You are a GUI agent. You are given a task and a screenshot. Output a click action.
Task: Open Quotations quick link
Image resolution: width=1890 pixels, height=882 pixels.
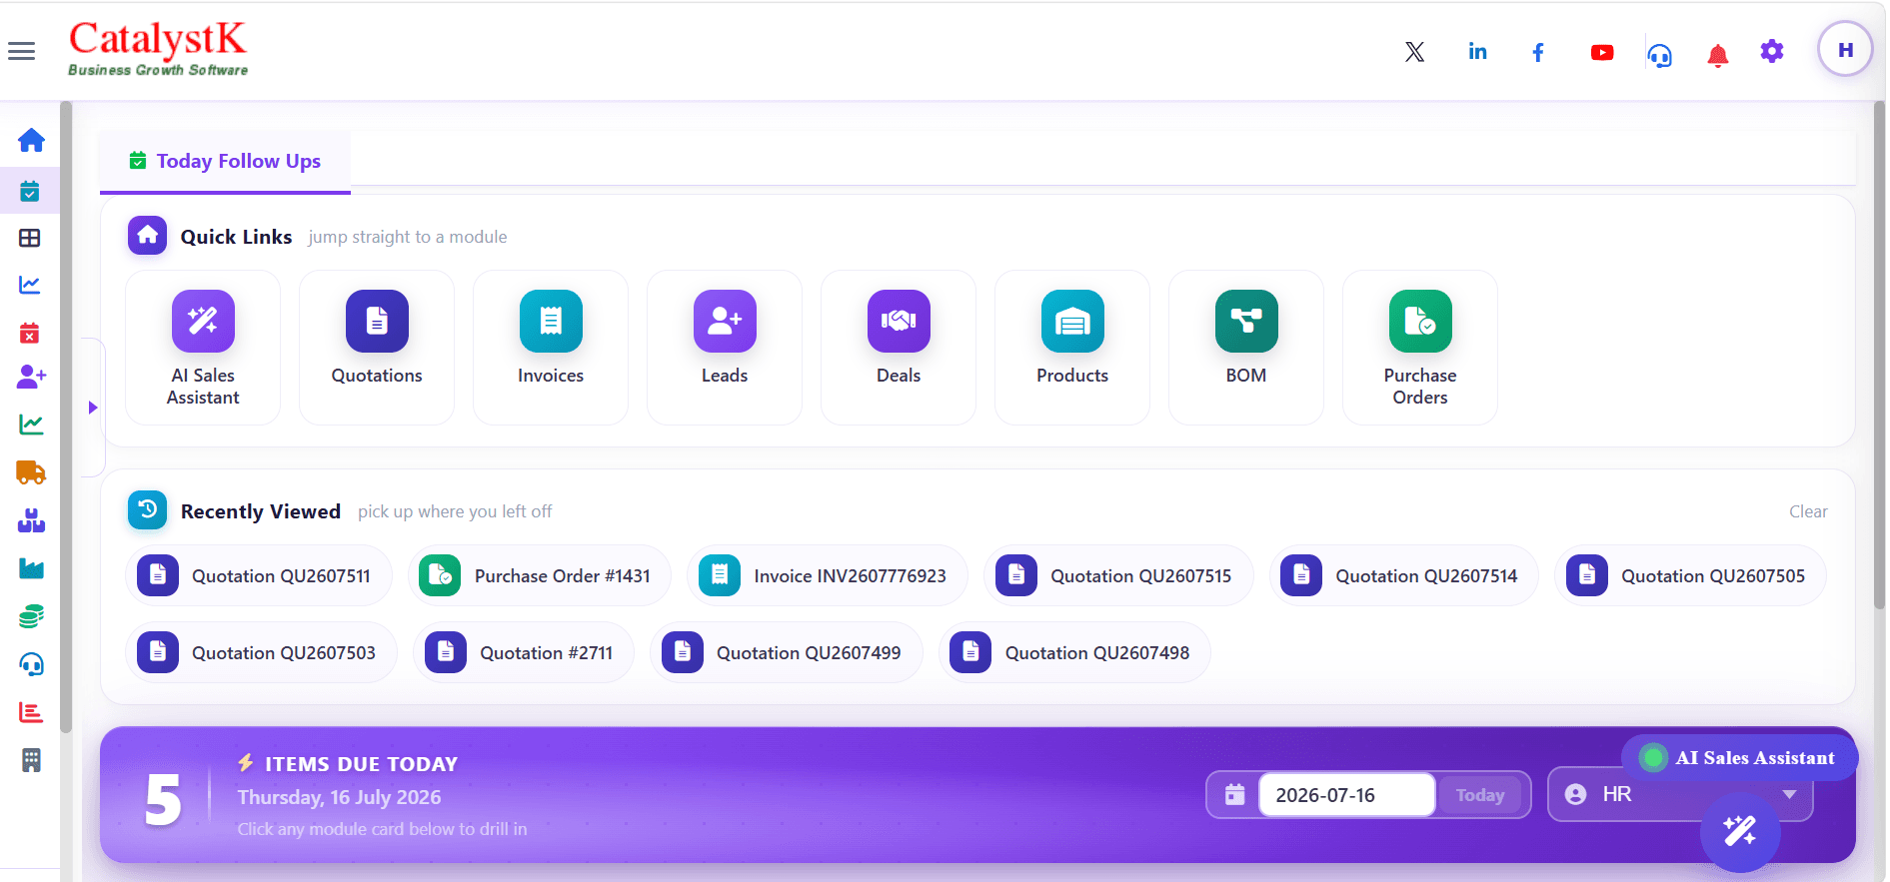click(x=377, y=348)
